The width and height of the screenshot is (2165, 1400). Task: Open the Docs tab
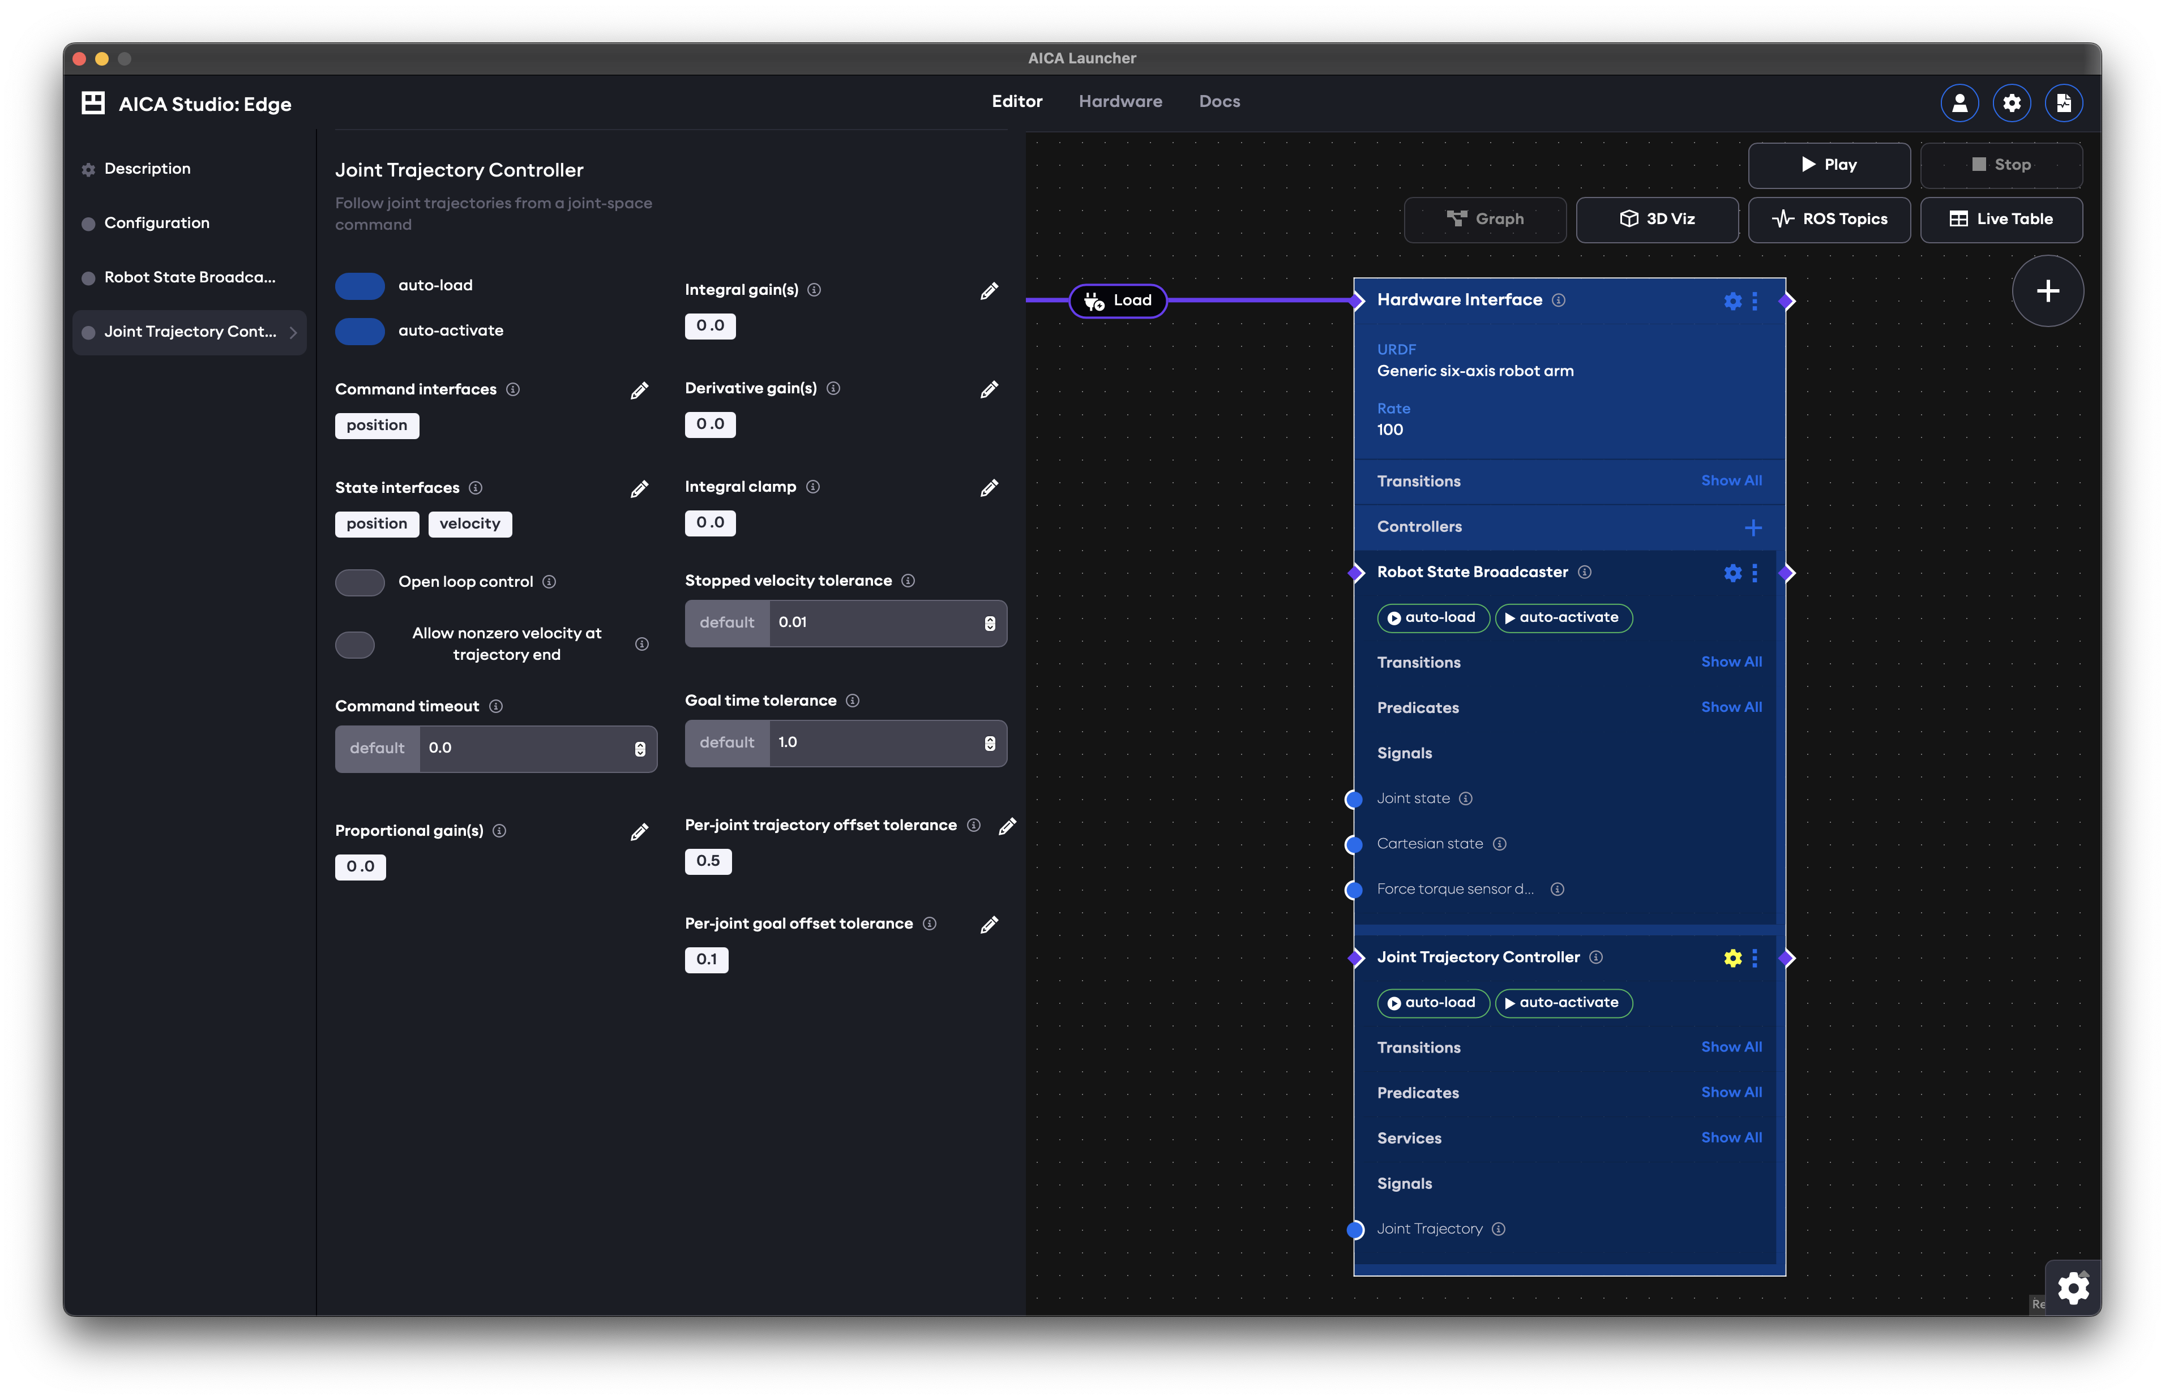(x=1218, y=101)
